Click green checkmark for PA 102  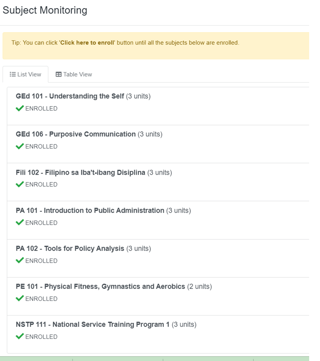[x=20, y=260]
